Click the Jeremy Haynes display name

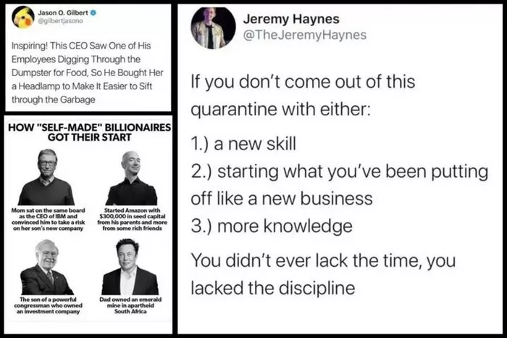pyautogui.click(x=291, y=19)
